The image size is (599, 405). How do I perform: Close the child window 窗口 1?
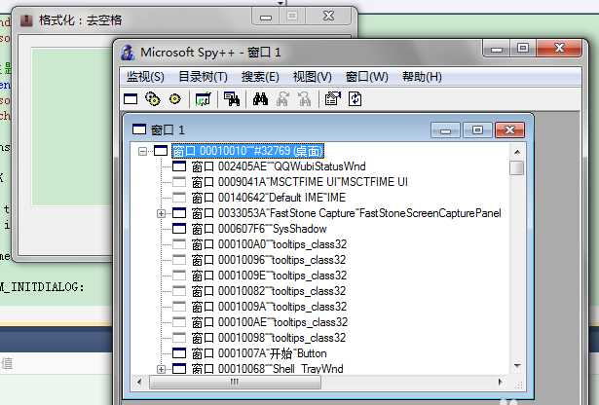[x=509, y=130]
